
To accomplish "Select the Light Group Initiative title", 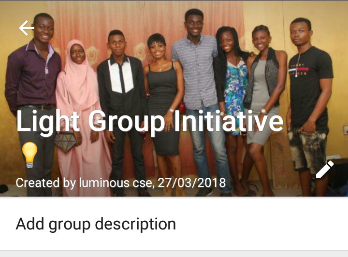I will point(150,122).
